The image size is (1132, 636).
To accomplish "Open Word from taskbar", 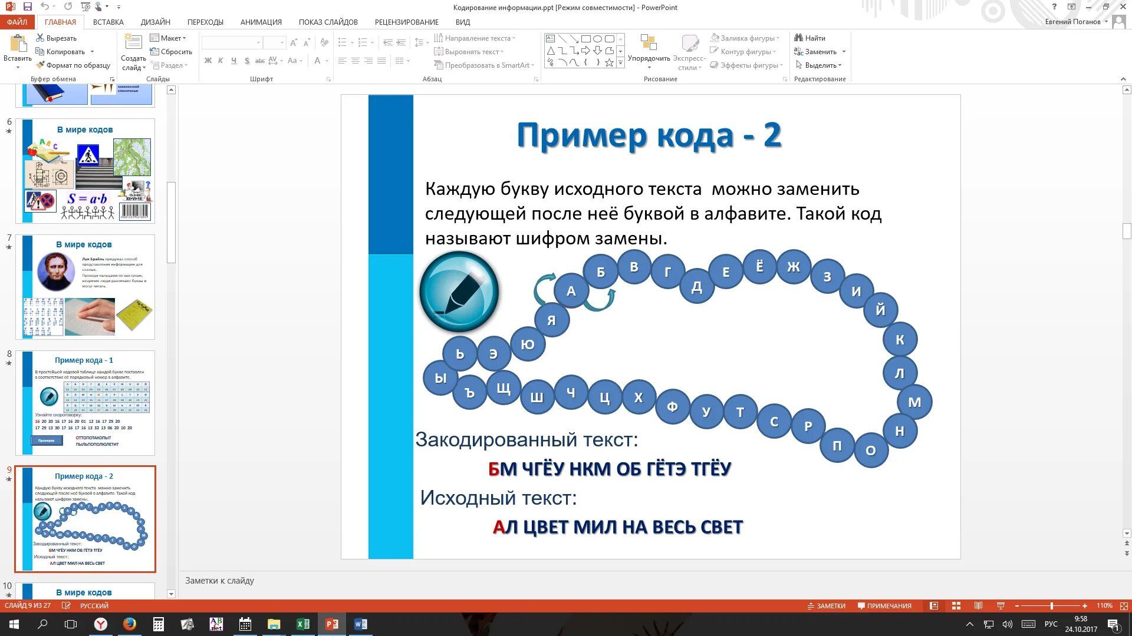I will (x=361, y=624).
